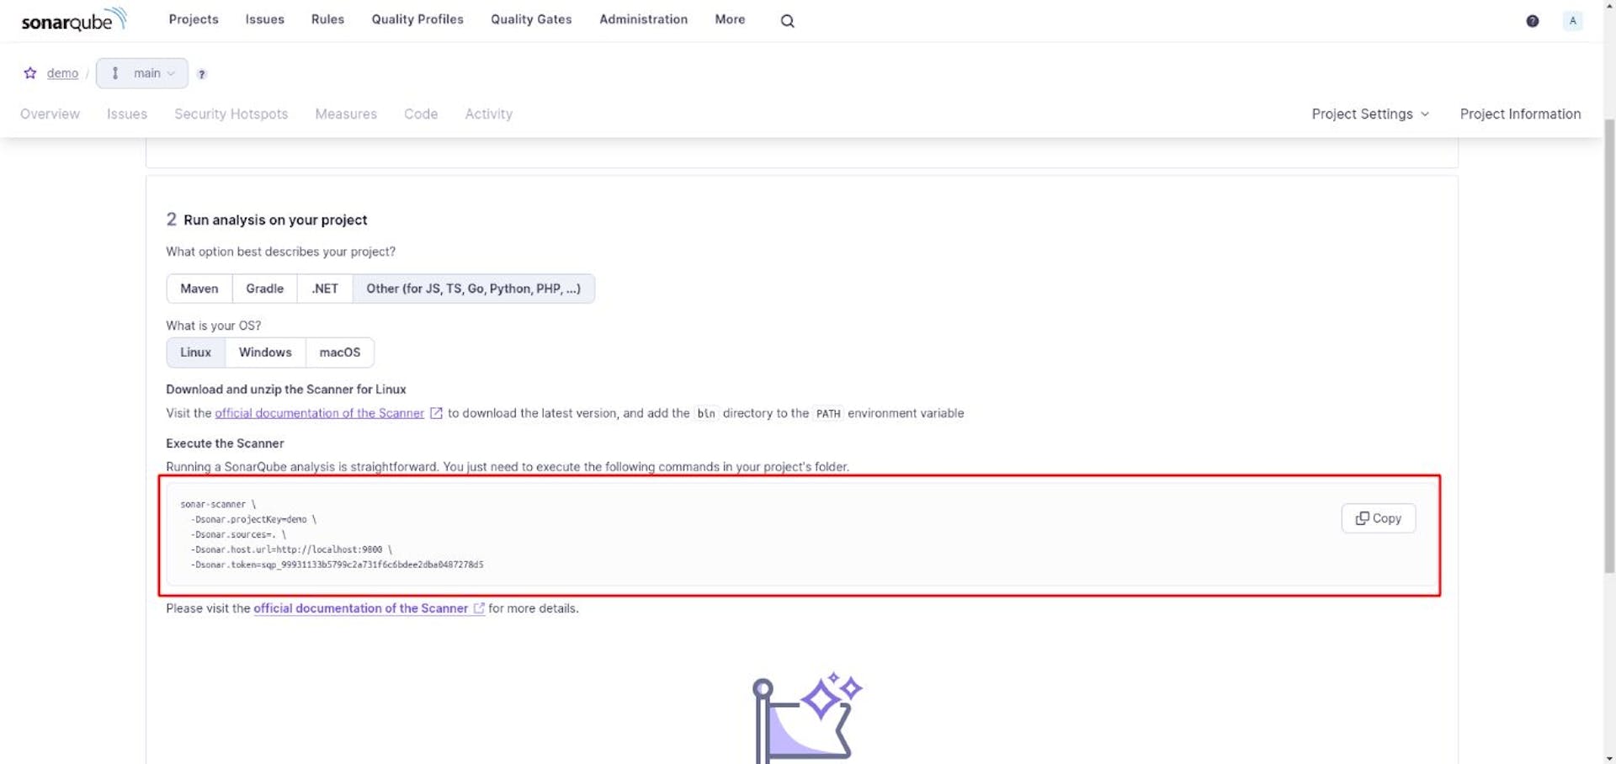The image size is (1616, 764).
Task: Switch to the Measures tab
Action: [345, 114]
